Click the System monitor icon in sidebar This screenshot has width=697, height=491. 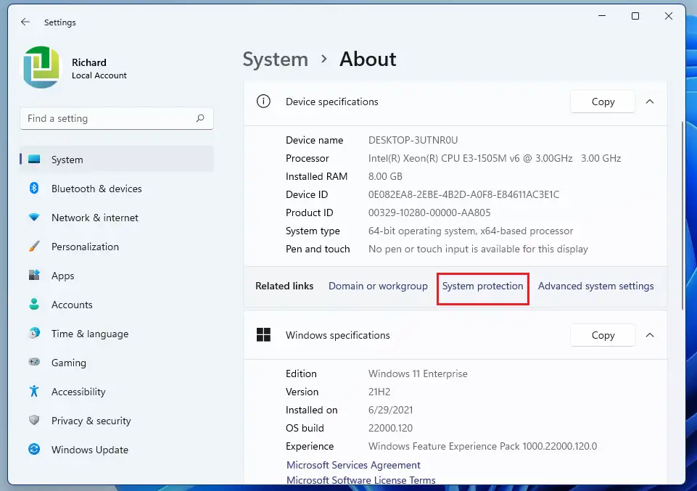34,159
